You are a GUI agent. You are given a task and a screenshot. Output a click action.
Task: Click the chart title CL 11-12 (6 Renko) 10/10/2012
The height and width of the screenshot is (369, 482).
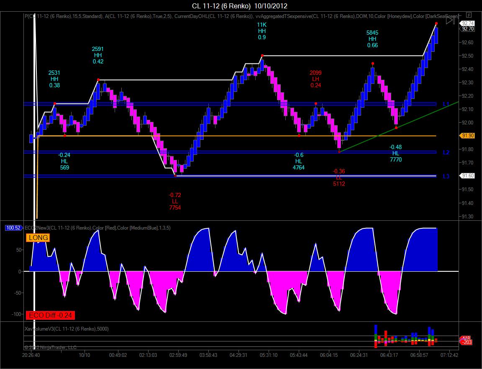click(x=239, y=6)
